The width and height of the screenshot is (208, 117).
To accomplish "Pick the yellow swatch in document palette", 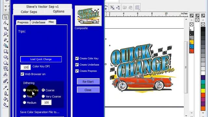I will click(191, 42).
